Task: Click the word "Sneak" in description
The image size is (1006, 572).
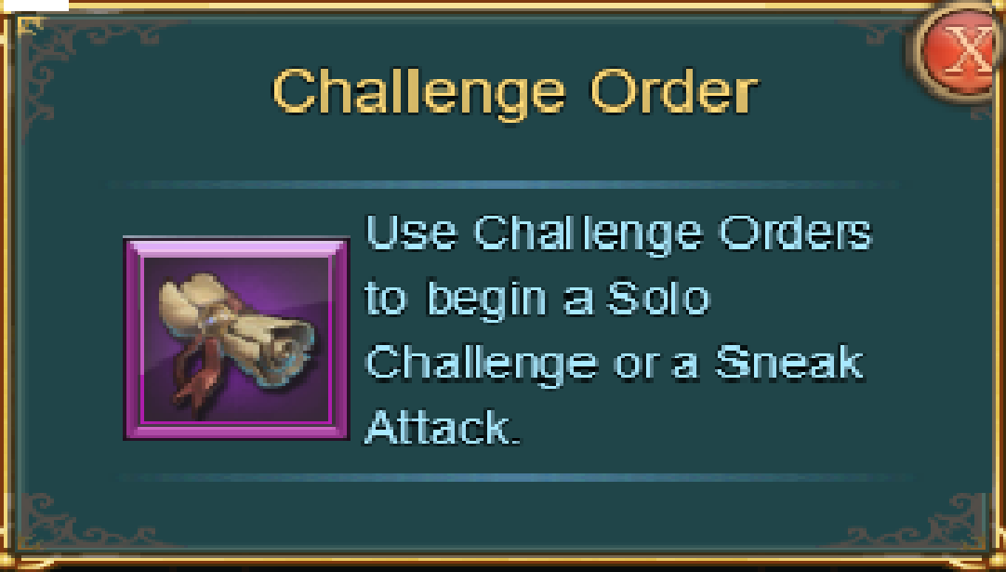Action: 789,362
